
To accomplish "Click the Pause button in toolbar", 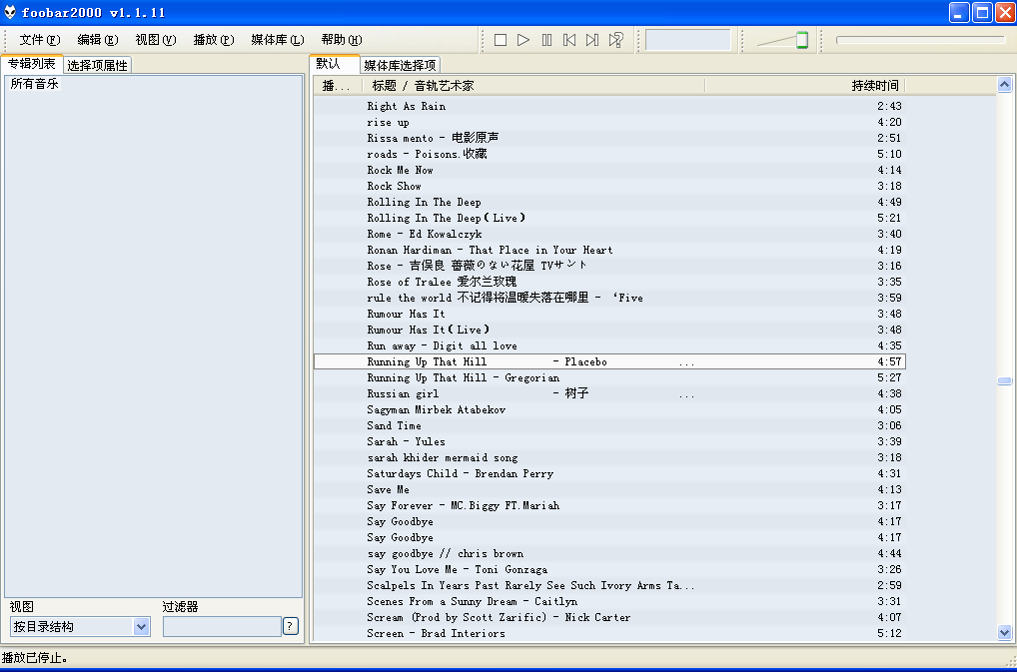I will (x=546, y=40).
